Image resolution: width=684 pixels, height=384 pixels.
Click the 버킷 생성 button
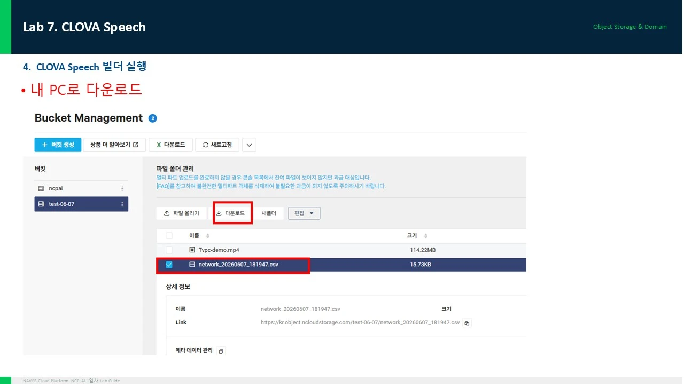[x=58, y=145]
